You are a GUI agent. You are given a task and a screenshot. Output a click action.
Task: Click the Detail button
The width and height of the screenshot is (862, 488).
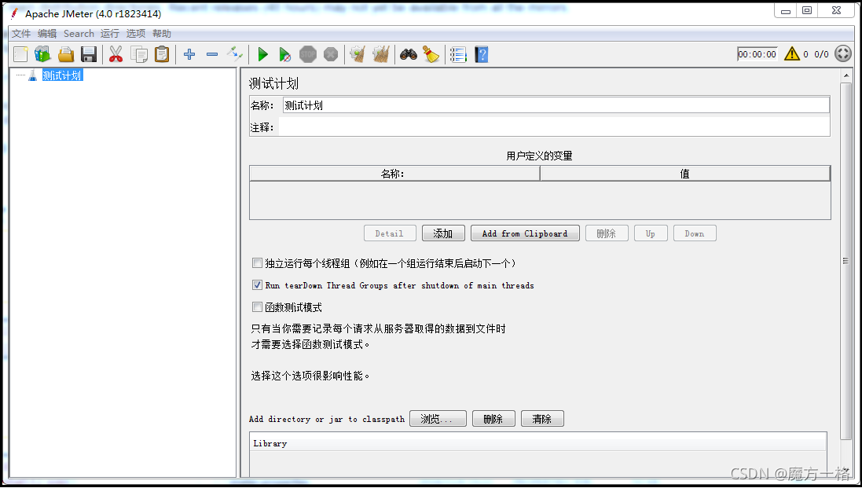pos(389,233)
